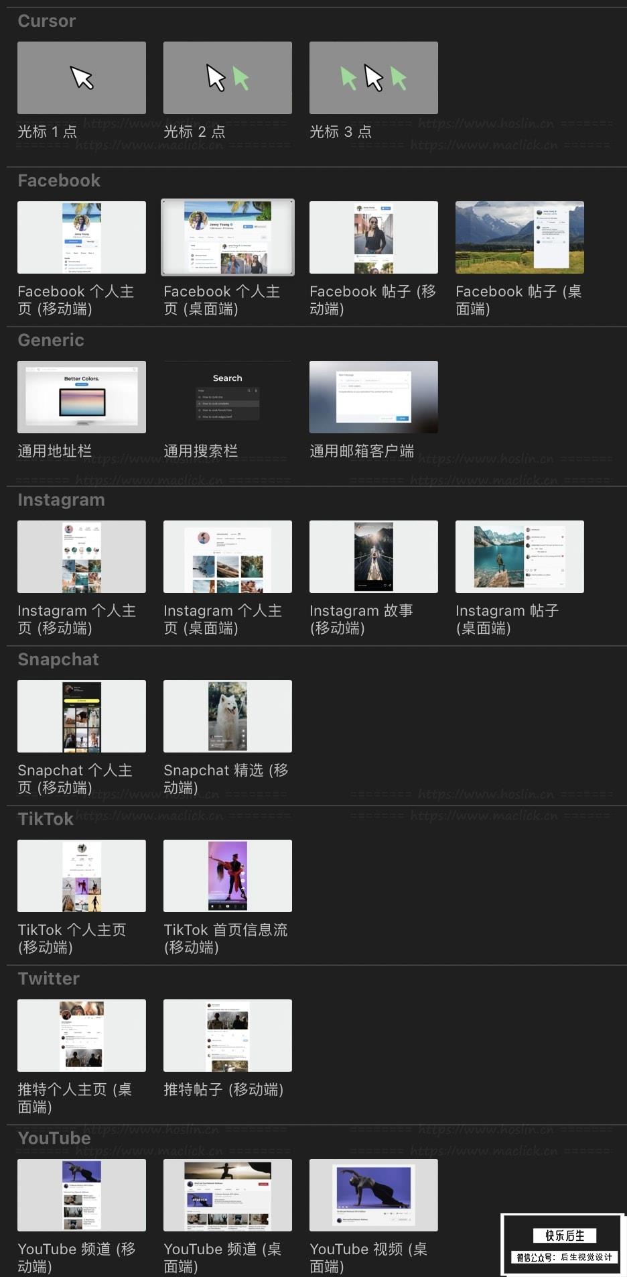This screenshot has height=1277, width=627.
Task: Choose 推特帖子 (移动端) thumbnail
Action: pyautogui.click(x=228, y=1036)
